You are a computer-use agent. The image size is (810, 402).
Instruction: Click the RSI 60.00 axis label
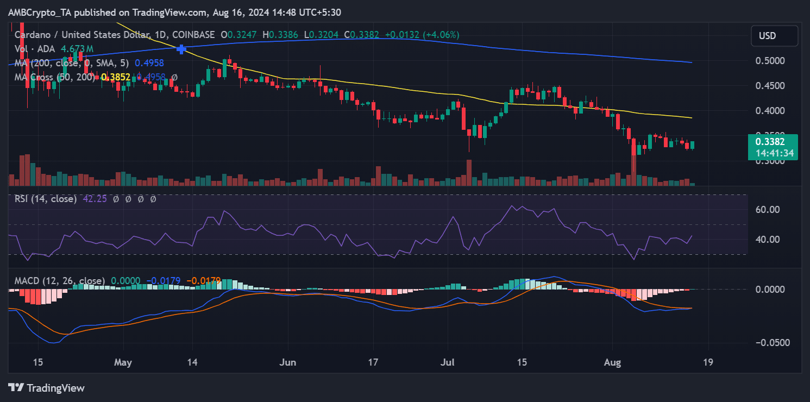tap(768, 210)
